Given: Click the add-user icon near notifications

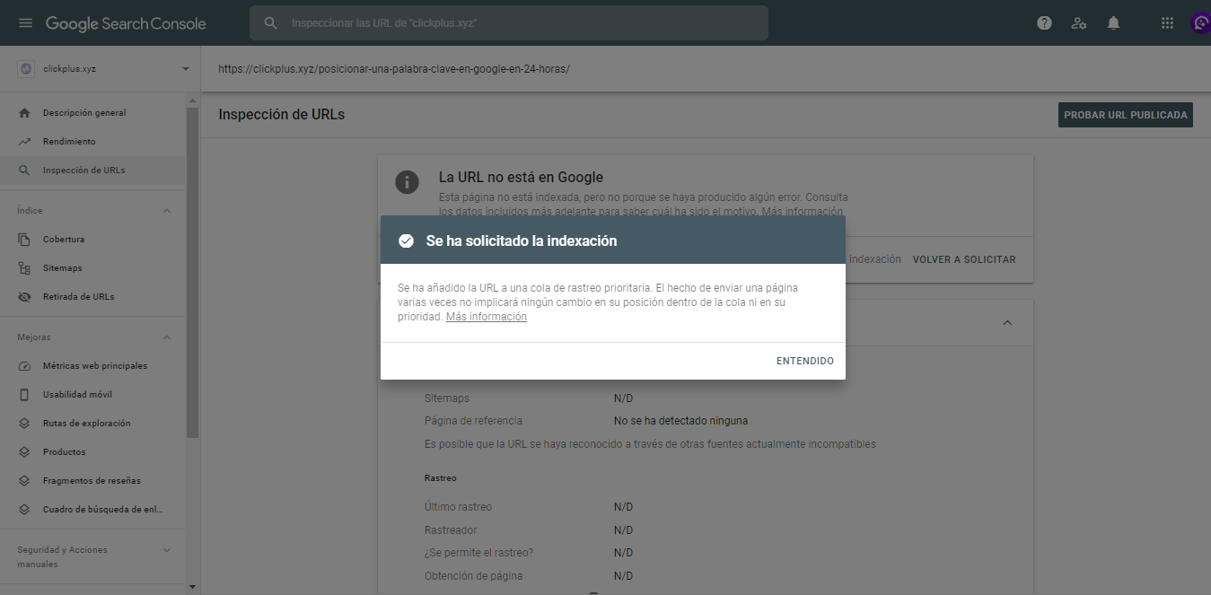Looking at the screenshot, I should pyautogui.click(x=1078, y=22).
